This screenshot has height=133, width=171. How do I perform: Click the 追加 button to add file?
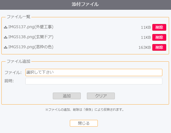click(67, 96)
